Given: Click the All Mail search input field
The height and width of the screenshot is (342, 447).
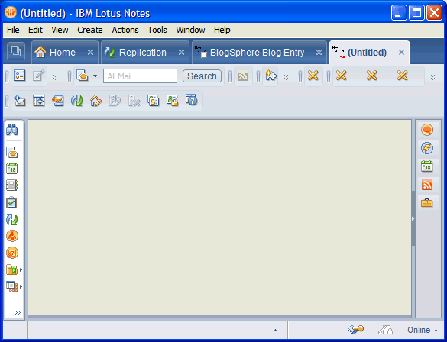Looking at the screenshot, I should pyautogui.click(x=140, y=76).
